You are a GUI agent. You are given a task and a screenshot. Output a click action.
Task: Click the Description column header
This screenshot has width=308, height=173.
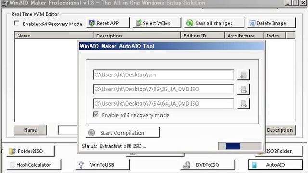(x=137, y=36)
